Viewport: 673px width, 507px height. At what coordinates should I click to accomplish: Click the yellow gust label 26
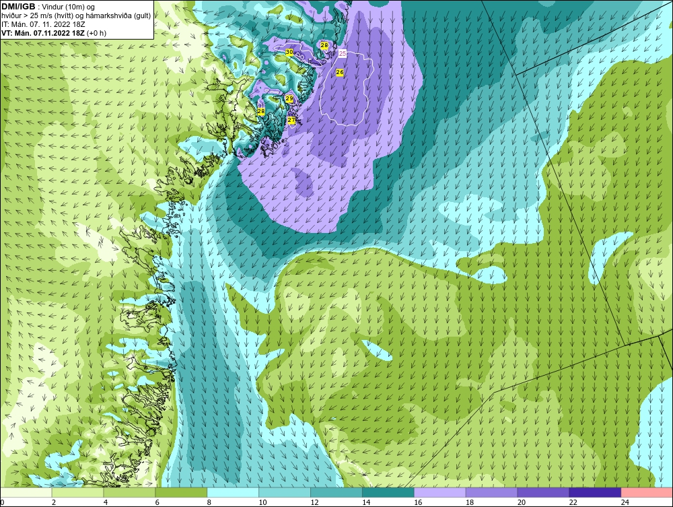coord(340,72)
